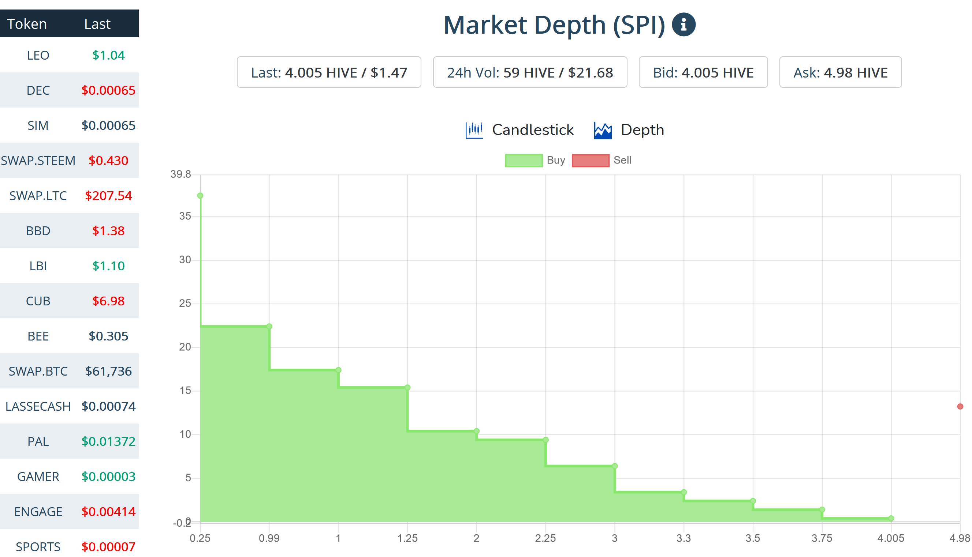Viewport: 972px width, 557px height.
Task: Switch to the Candlestick tab label
Action: click(532, 130)
